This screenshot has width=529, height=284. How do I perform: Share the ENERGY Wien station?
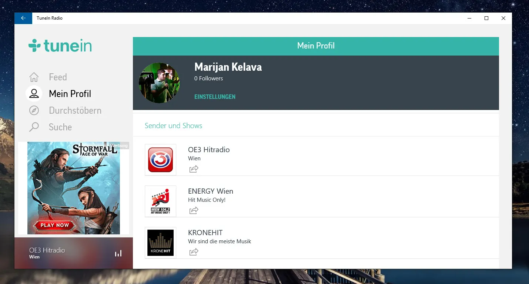pos(194,211)
